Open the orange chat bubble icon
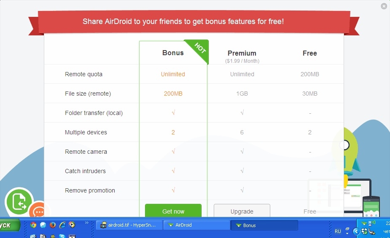390x238 pixels. [x=38, y=211]
